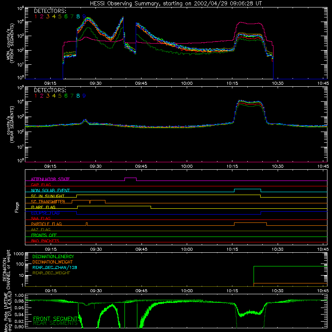Click the 1000 tick label on decimation axis
The image size is (332, 332).
19,254
